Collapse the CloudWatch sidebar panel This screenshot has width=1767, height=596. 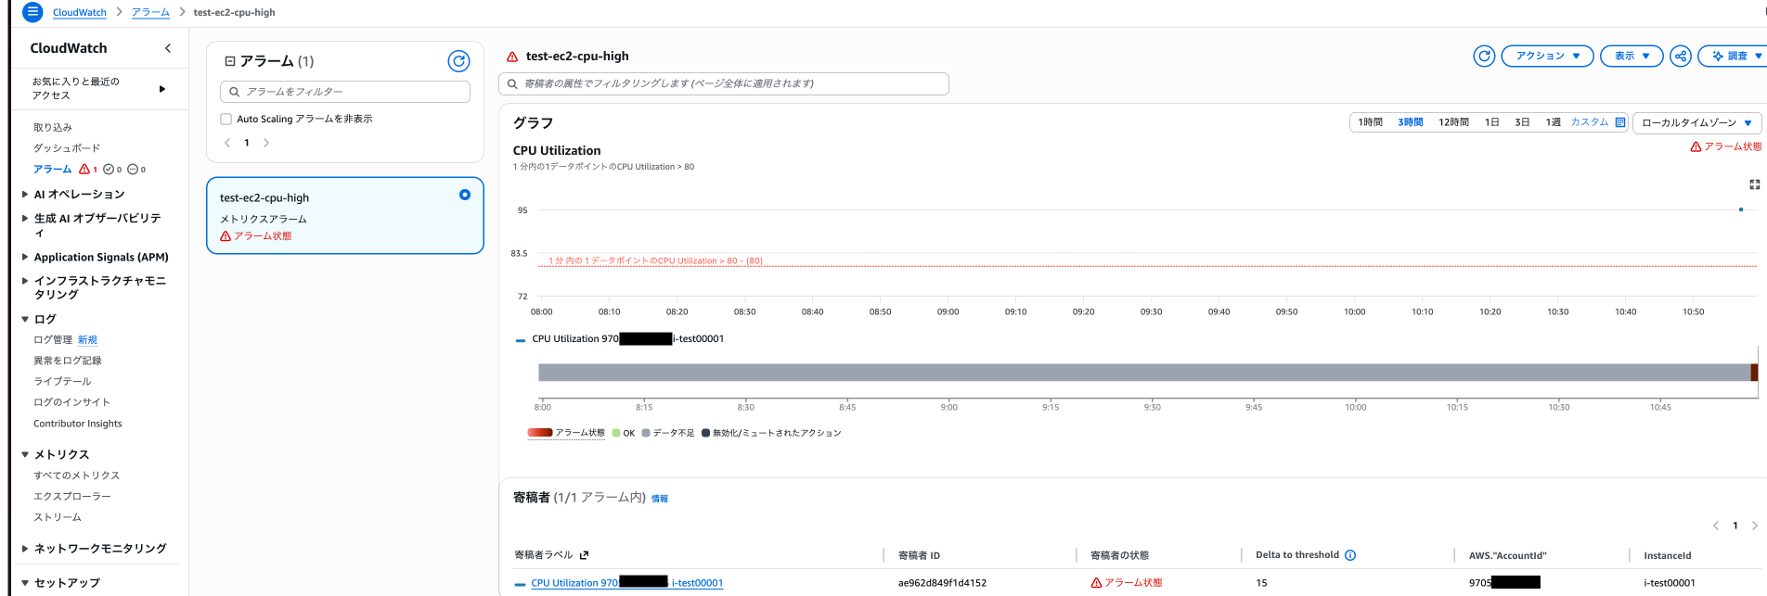coord(168,48)
